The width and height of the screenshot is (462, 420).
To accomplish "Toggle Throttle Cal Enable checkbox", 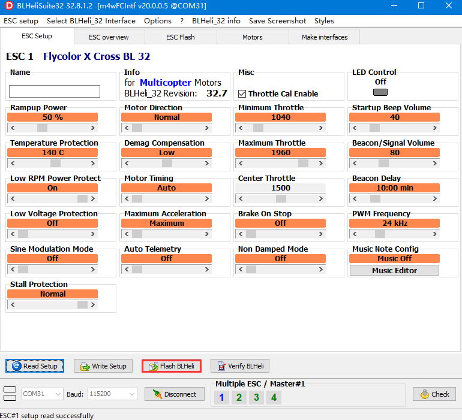I will pyautogui.click(x=242, y=93).
